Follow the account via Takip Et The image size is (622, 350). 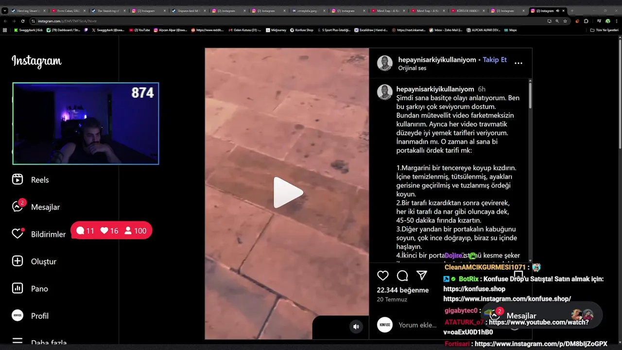point(495,59)
